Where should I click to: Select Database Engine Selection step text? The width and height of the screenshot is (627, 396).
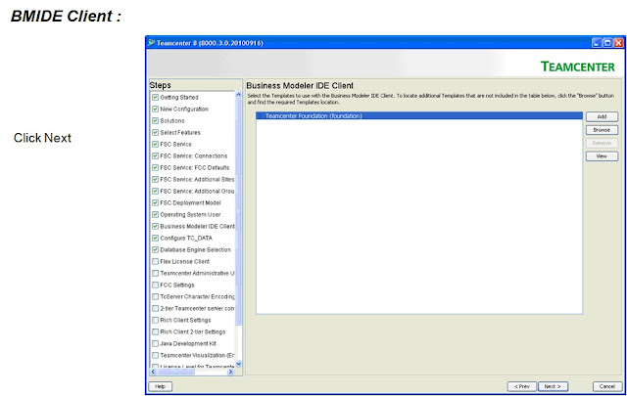click(196, 249)
